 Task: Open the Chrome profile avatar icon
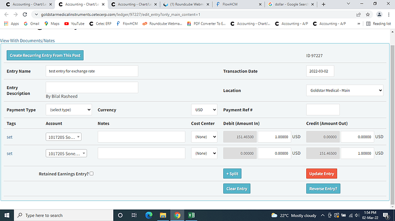tap(379, 15)
